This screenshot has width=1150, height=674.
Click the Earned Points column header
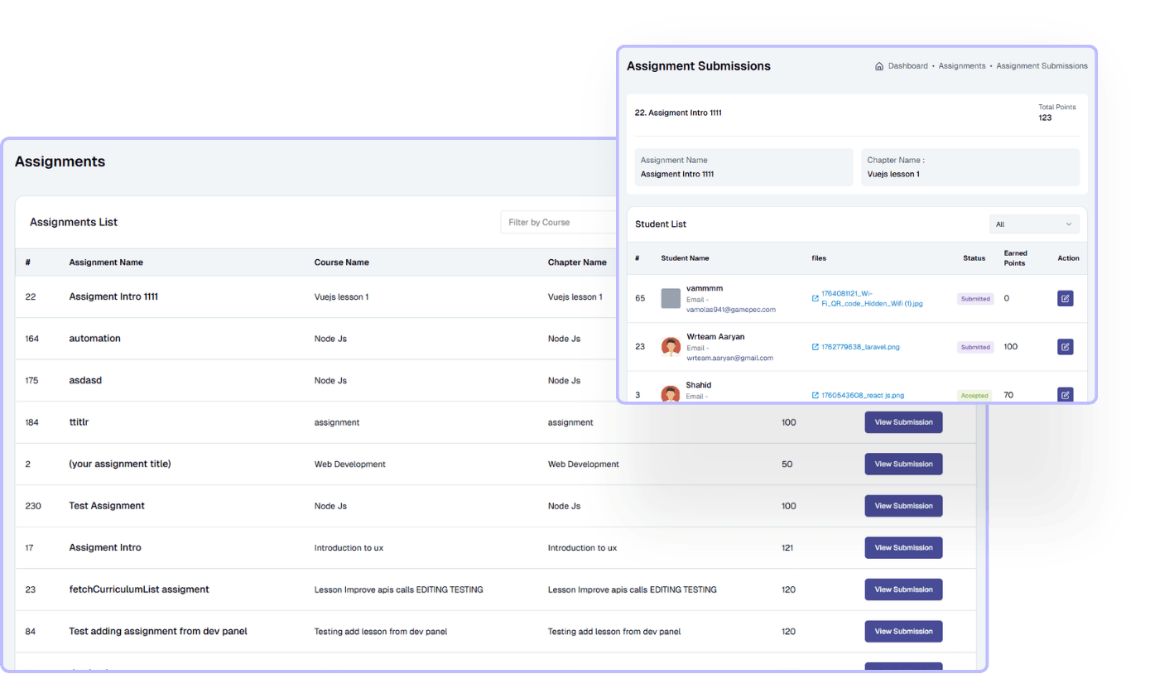point(1015,258)
